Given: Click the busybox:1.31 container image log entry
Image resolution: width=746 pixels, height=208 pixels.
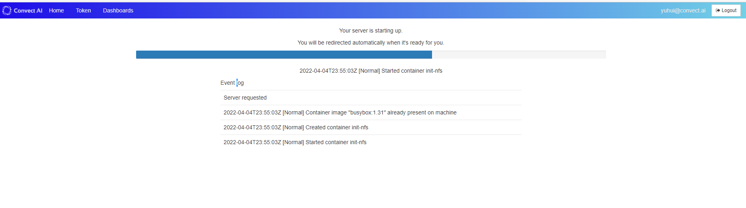Looking at the screenshot, I should [x=371, y=112].
